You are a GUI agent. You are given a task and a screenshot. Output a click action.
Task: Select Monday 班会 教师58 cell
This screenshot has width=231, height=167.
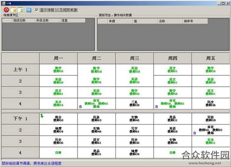[x=59, y=119]
